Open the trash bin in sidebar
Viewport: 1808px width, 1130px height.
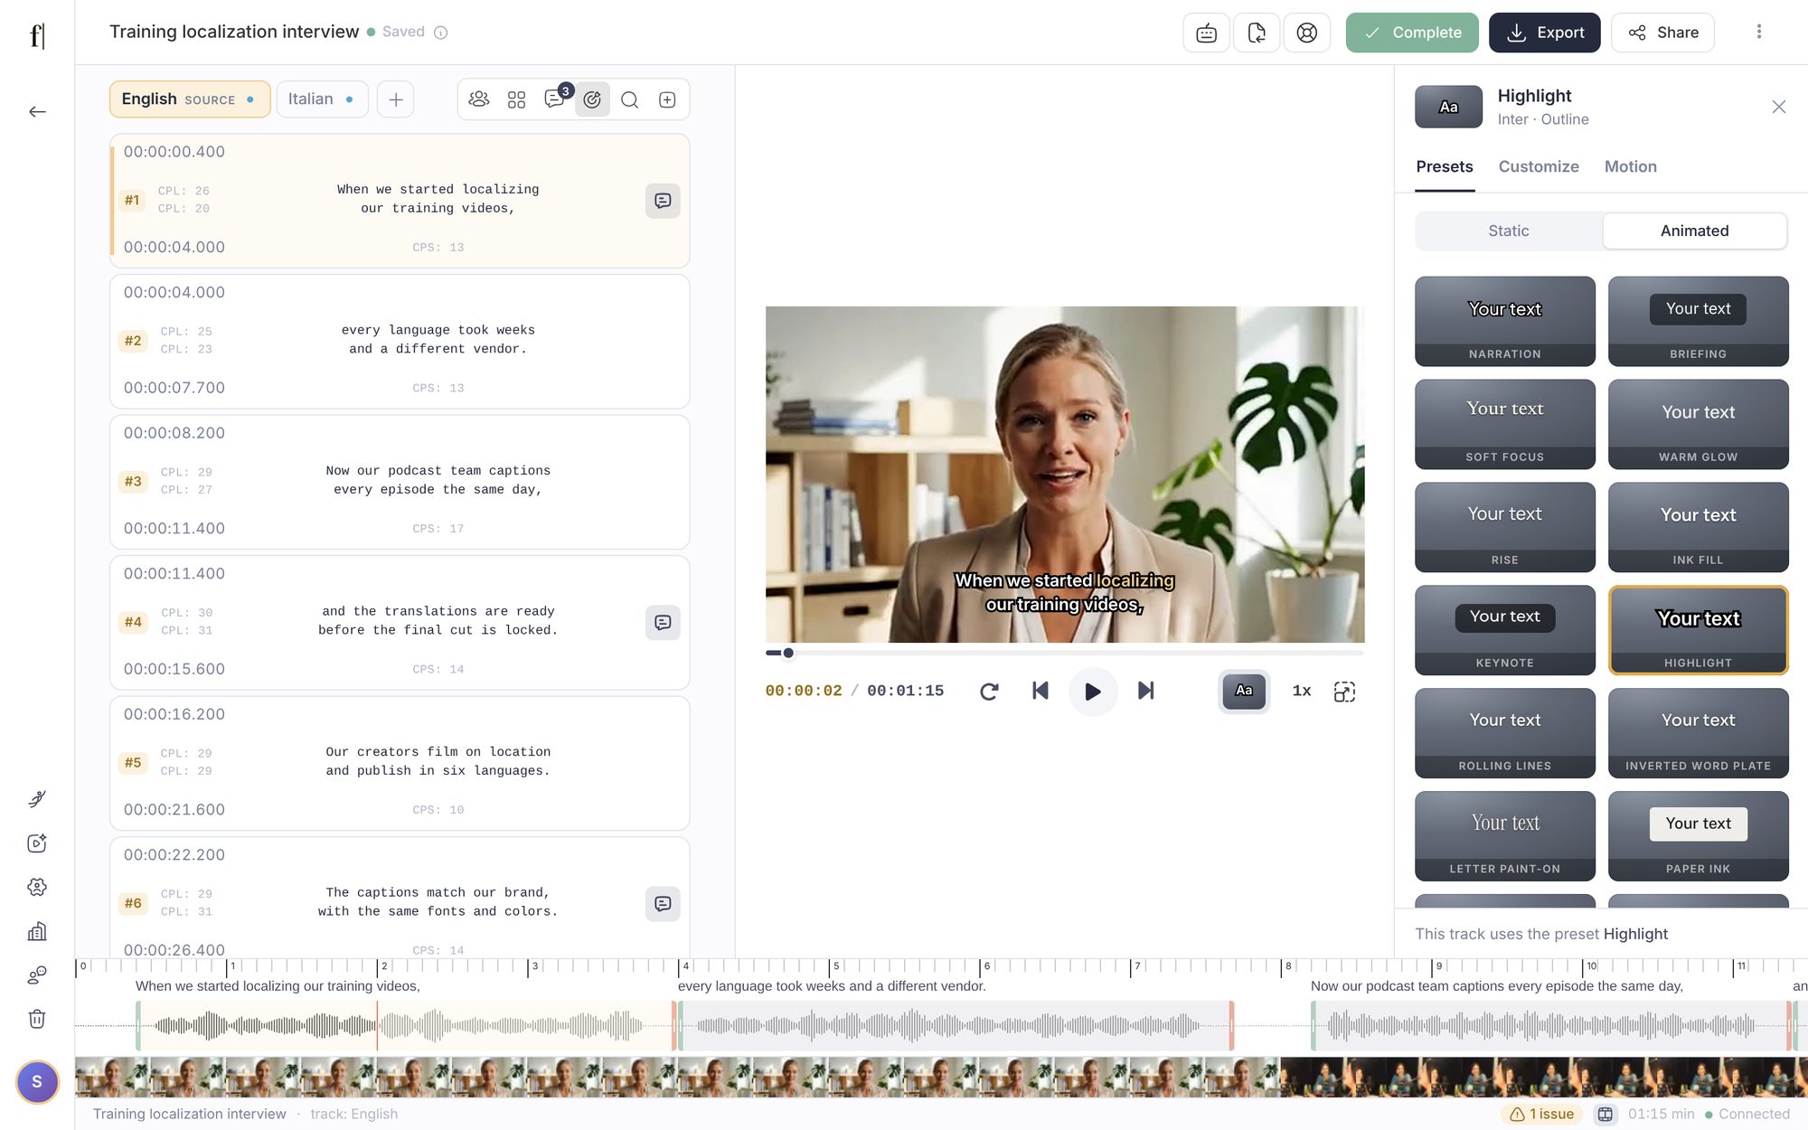pos(37,1019)
